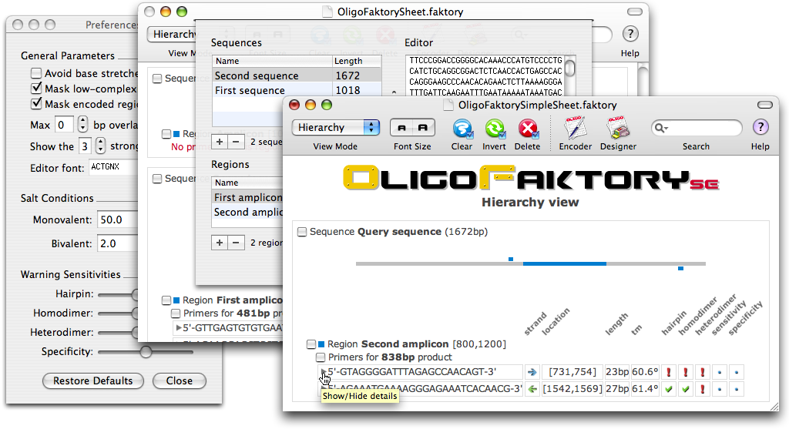Image resolution: width=789 pixels, height=429 pixels.
Task: Click Tm value 60.6° cell
Action: (645, 372)
